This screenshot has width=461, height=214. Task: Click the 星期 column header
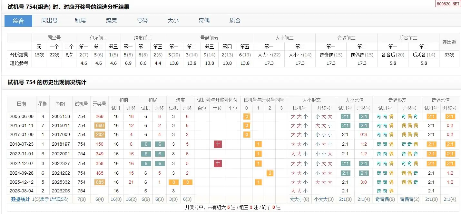pyautogui.click(x=43, y=104)
